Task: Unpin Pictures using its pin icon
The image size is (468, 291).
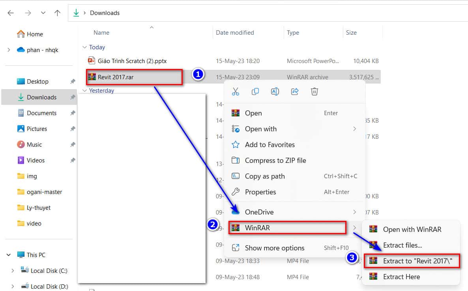Action: click(73, 129)
